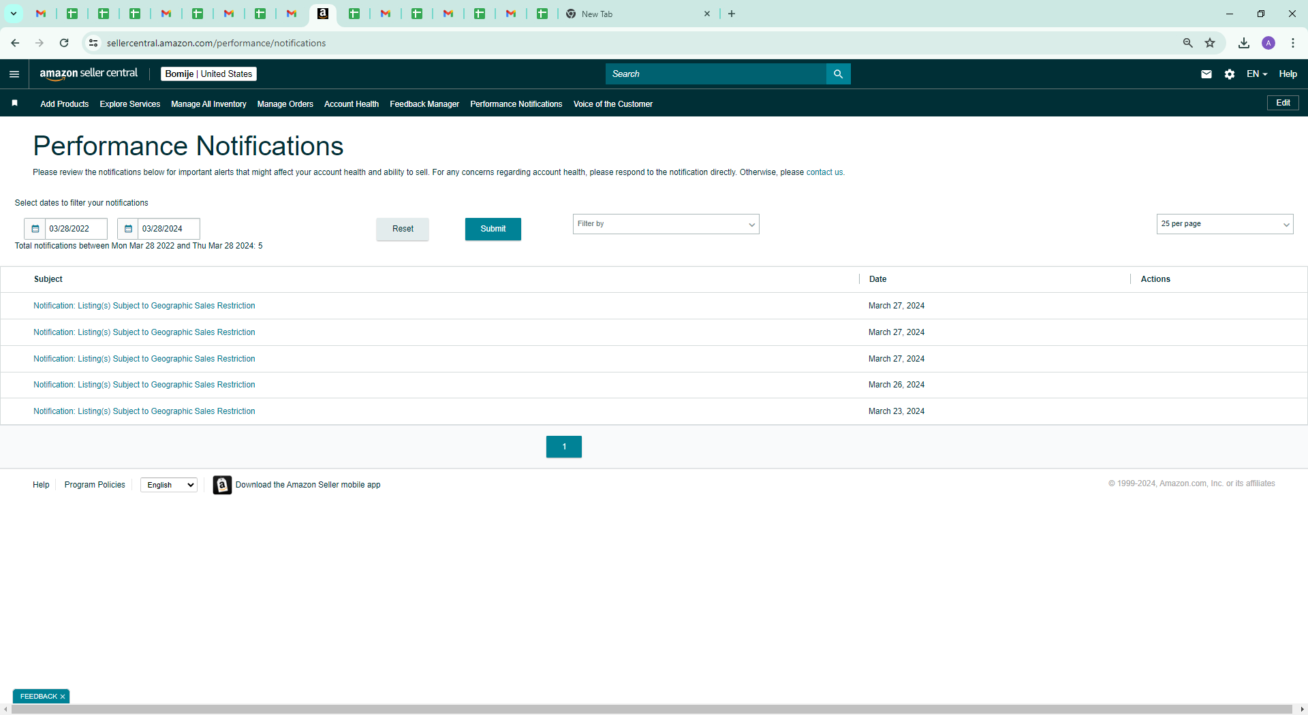
Task: Switch to the first Gmail tab
Action: [x=41, y=14]
